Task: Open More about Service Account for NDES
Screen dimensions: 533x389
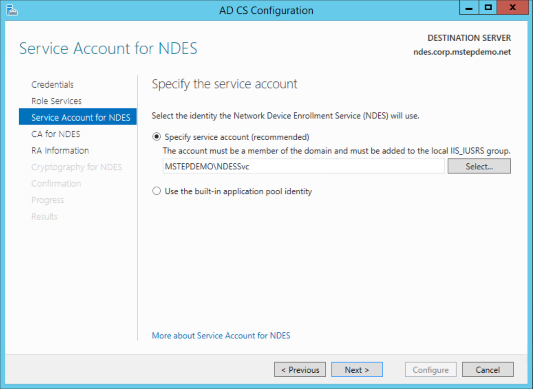Action: click(x=221, y=336)
